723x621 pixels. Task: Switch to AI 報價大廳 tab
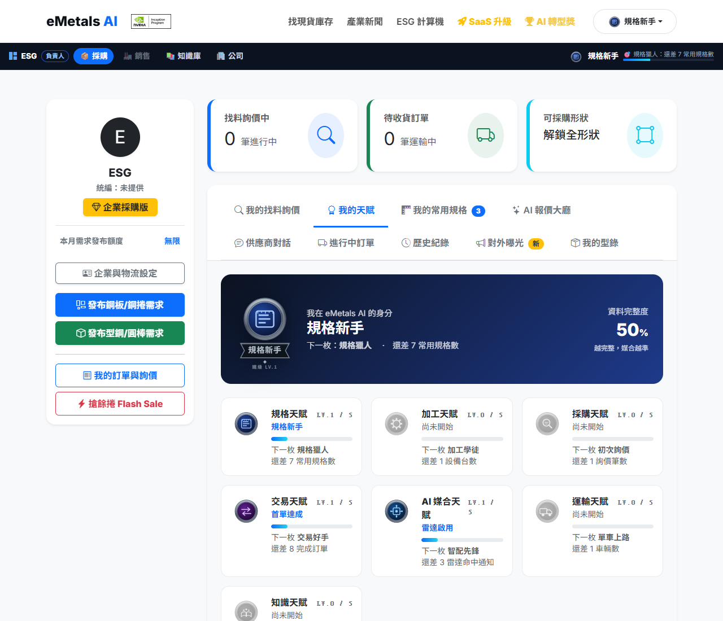pyautogui.click(x=541, y=210)
